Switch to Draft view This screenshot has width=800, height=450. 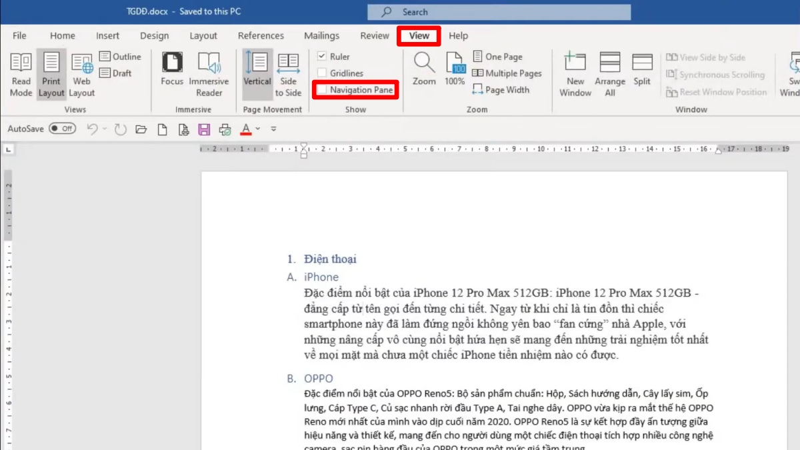[116, 73]
